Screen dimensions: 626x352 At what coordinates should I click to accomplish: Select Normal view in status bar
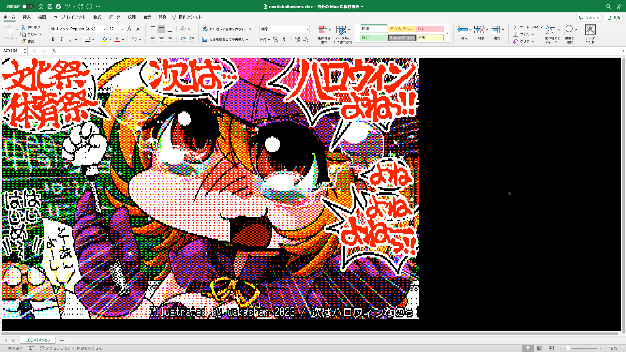[x=528, y=348]
